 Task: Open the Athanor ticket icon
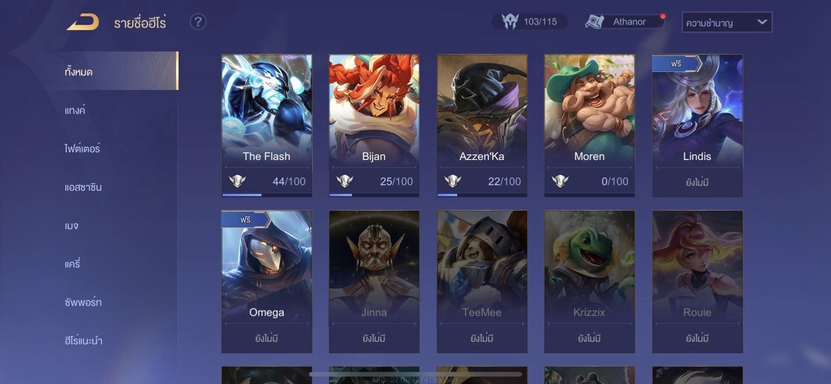pos(595,21)
